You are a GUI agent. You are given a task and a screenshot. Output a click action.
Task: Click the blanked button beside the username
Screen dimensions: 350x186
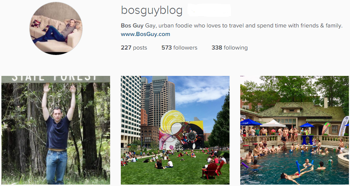(x=209, y=10)
